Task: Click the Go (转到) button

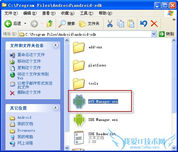Action: [166, 34]
